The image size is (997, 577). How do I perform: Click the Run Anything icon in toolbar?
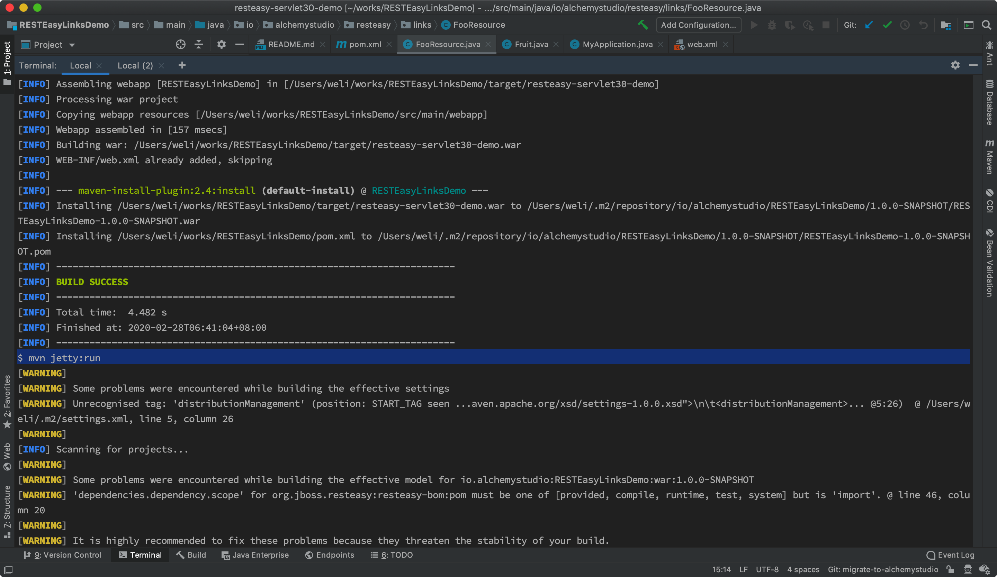pos(968,25)
